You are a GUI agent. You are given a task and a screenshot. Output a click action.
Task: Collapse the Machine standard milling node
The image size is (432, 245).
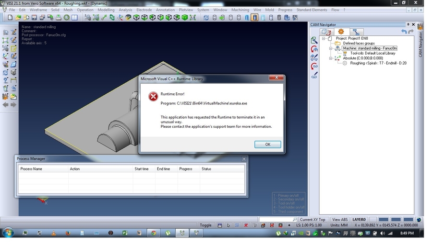330,48
